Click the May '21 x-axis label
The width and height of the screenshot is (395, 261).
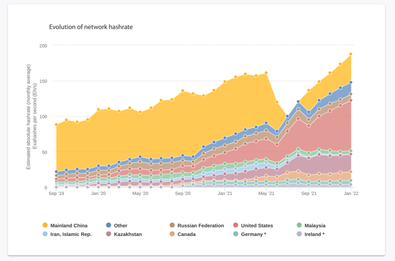pos(266,193)
